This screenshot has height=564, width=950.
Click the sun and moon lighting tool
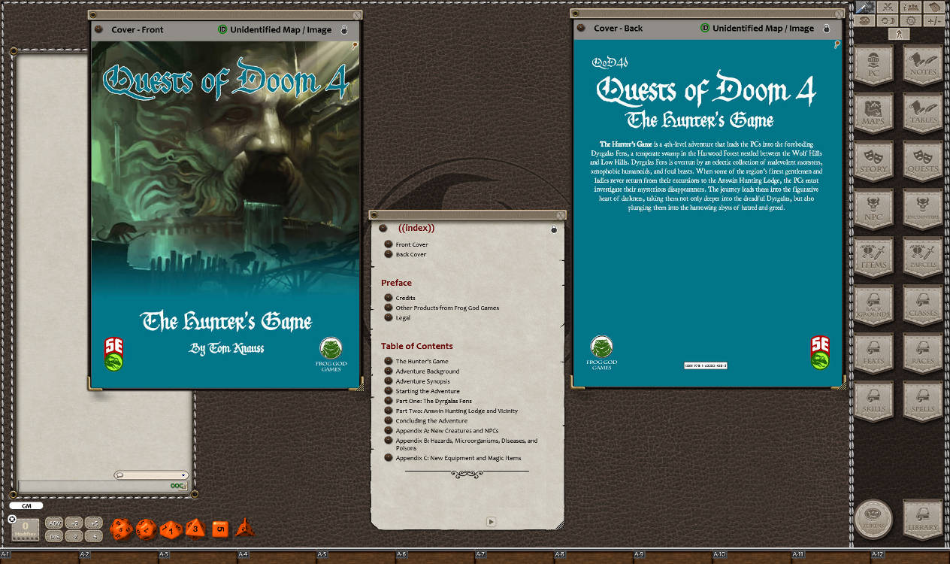[889, 20]
